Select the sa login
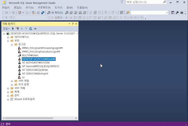Image resolution: width=188 pixels, height=126 pixels. (x=23, y=77)
